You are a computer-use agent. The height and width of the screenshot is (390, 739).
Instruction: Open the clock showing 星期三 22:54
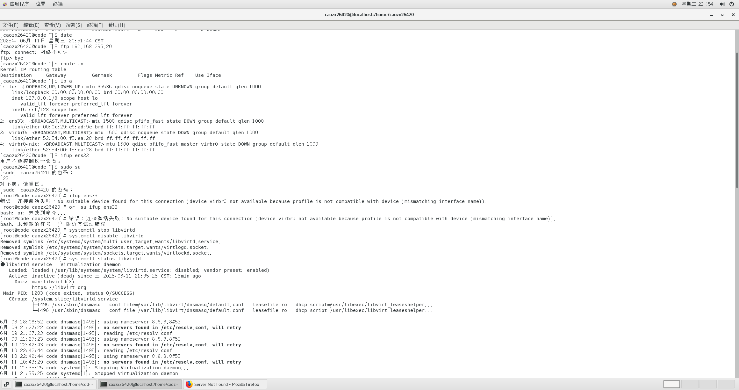[697, 4]
